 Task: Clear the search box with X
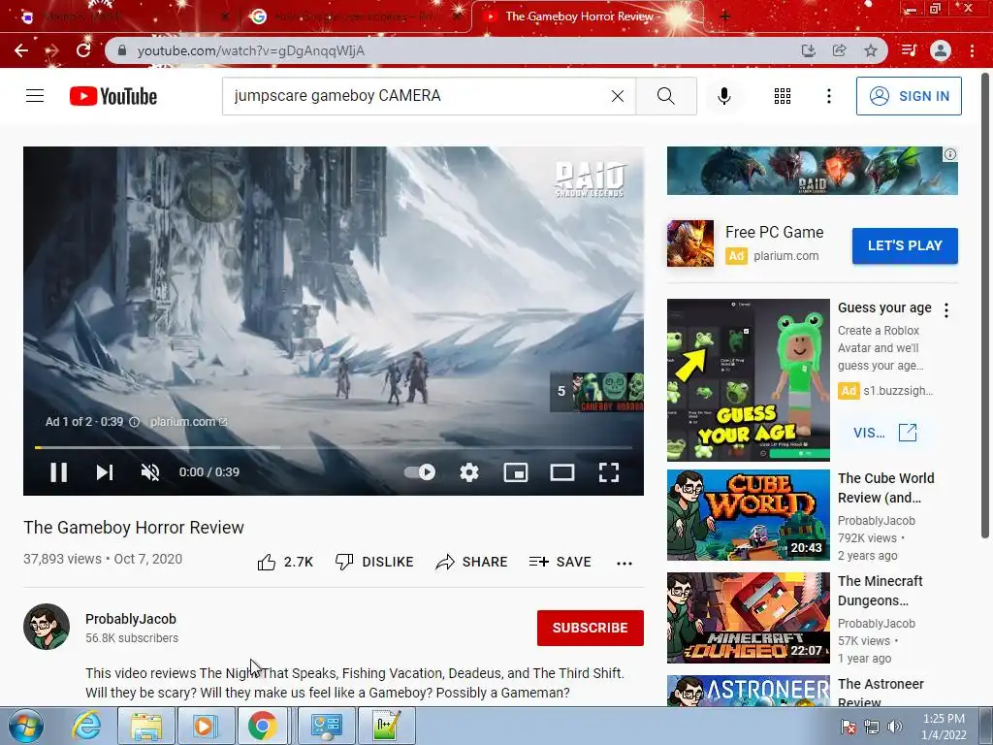[618, 96]
